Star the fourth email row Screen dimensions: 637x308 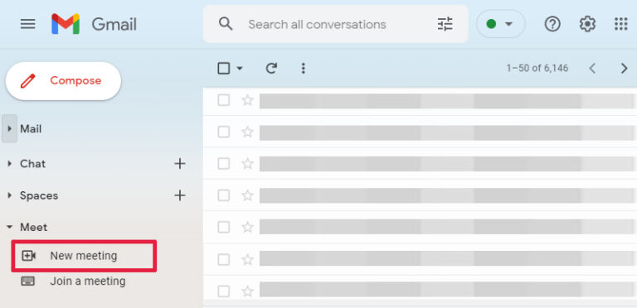click(x=247, y=195)
